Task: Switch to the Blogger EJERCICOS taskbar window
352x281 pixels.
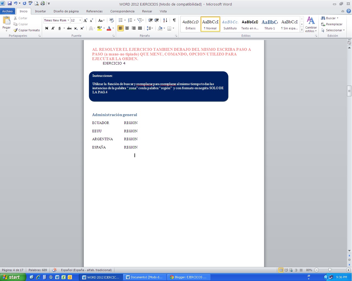Action: click(189, 277)
